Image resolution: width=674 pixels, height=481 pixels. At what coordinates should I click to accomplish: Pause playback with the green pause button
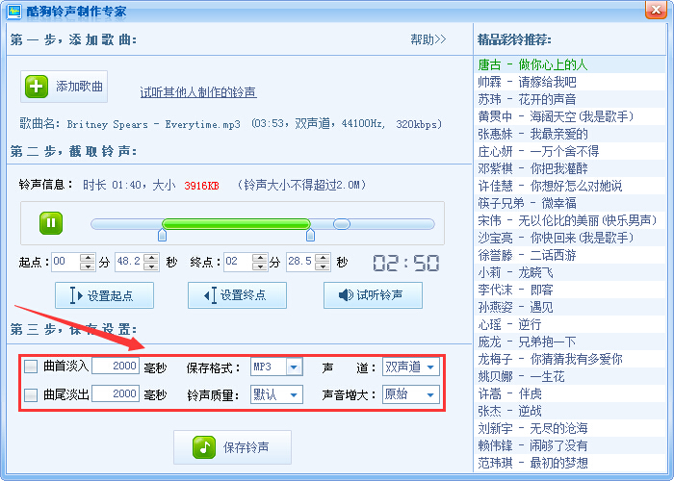pos(51,223)
